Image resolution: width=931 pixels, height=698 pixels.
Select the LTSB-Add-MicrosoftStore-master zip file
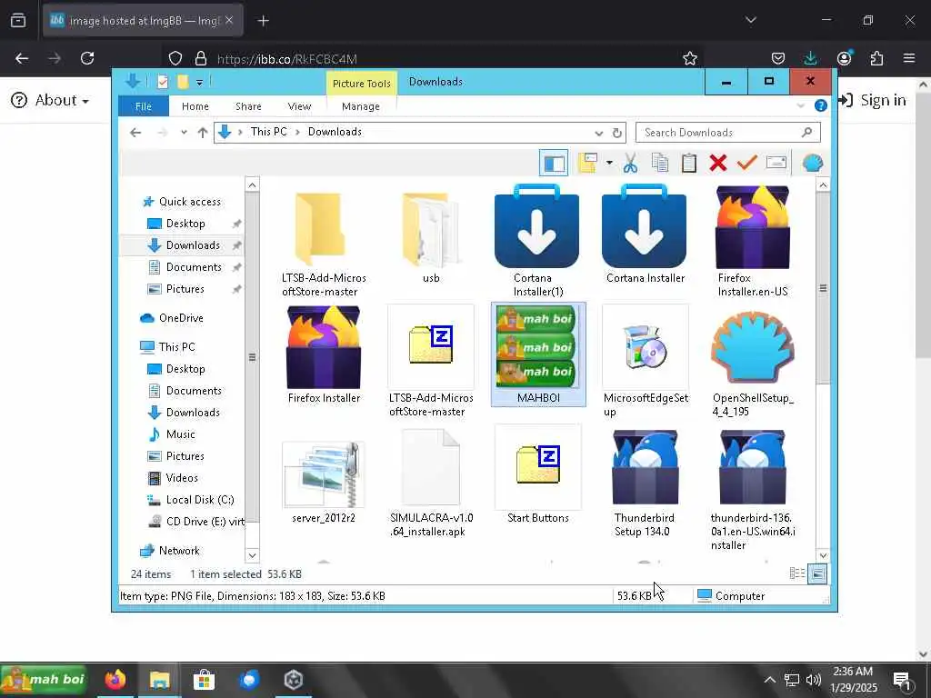pos(431,362)
